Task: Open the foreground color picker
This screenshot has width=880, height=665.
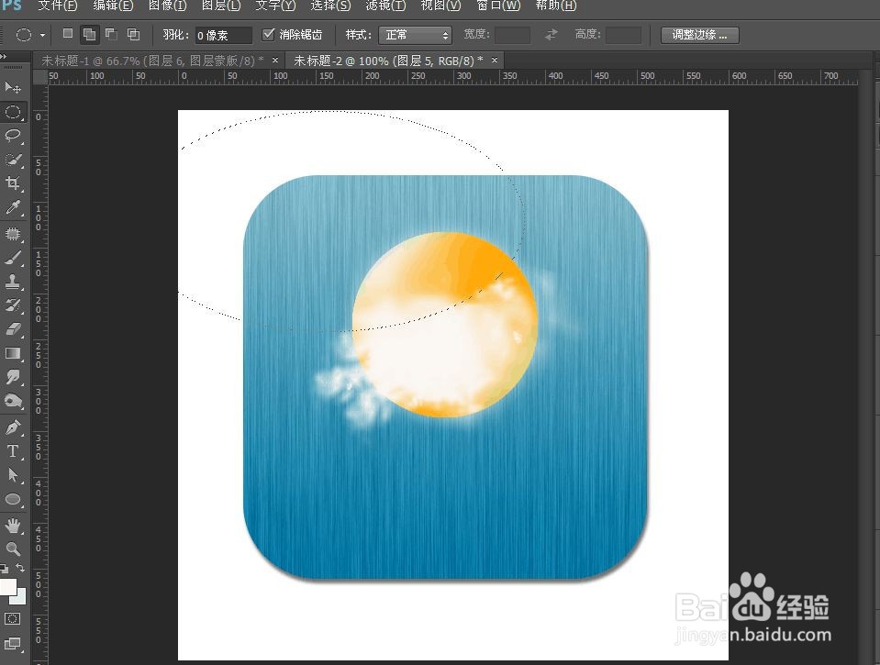Action: 7,588
